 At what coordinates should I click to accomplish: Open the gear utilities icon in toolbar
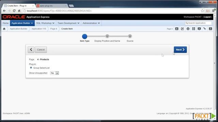point(188,29)
